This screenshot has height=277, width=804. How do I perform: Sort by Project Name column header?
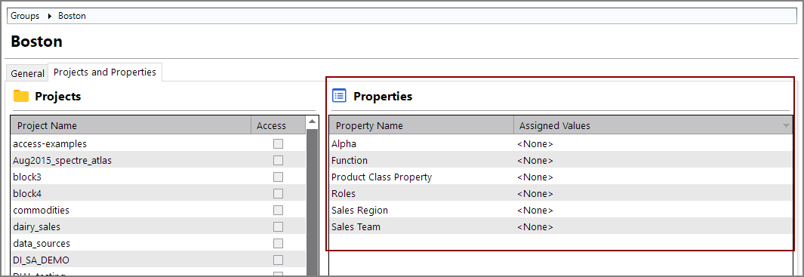coord(131,126)
